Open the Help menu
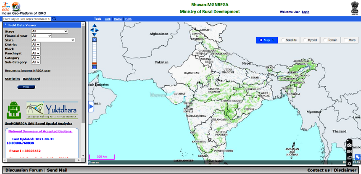This screenshot has width=361, height=174. tap(128, 19)
